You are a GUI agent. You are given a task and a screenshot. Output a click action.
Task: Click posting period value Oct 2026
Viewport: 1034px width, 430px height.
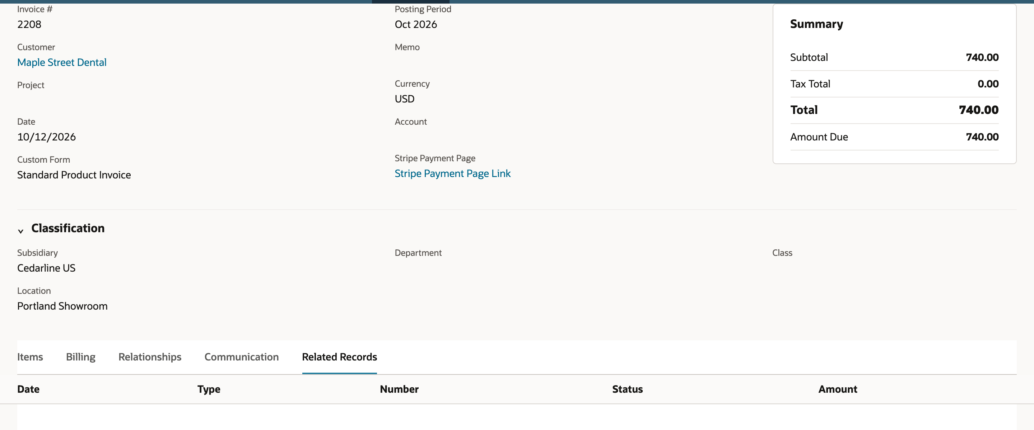point(416,24)
